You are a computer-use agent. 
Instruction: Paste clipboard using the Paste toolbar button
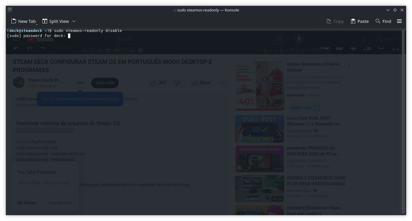360,21
